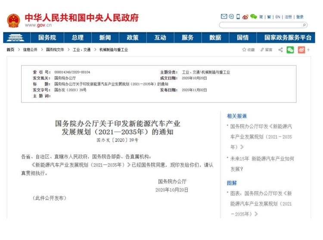
Task: Click the article main title
Action: (118, 128)
